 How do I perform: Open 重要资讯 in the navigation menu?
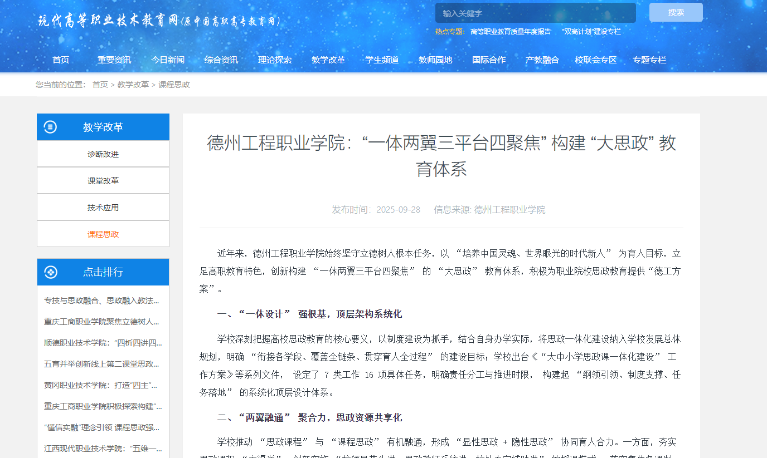[114, 60]
